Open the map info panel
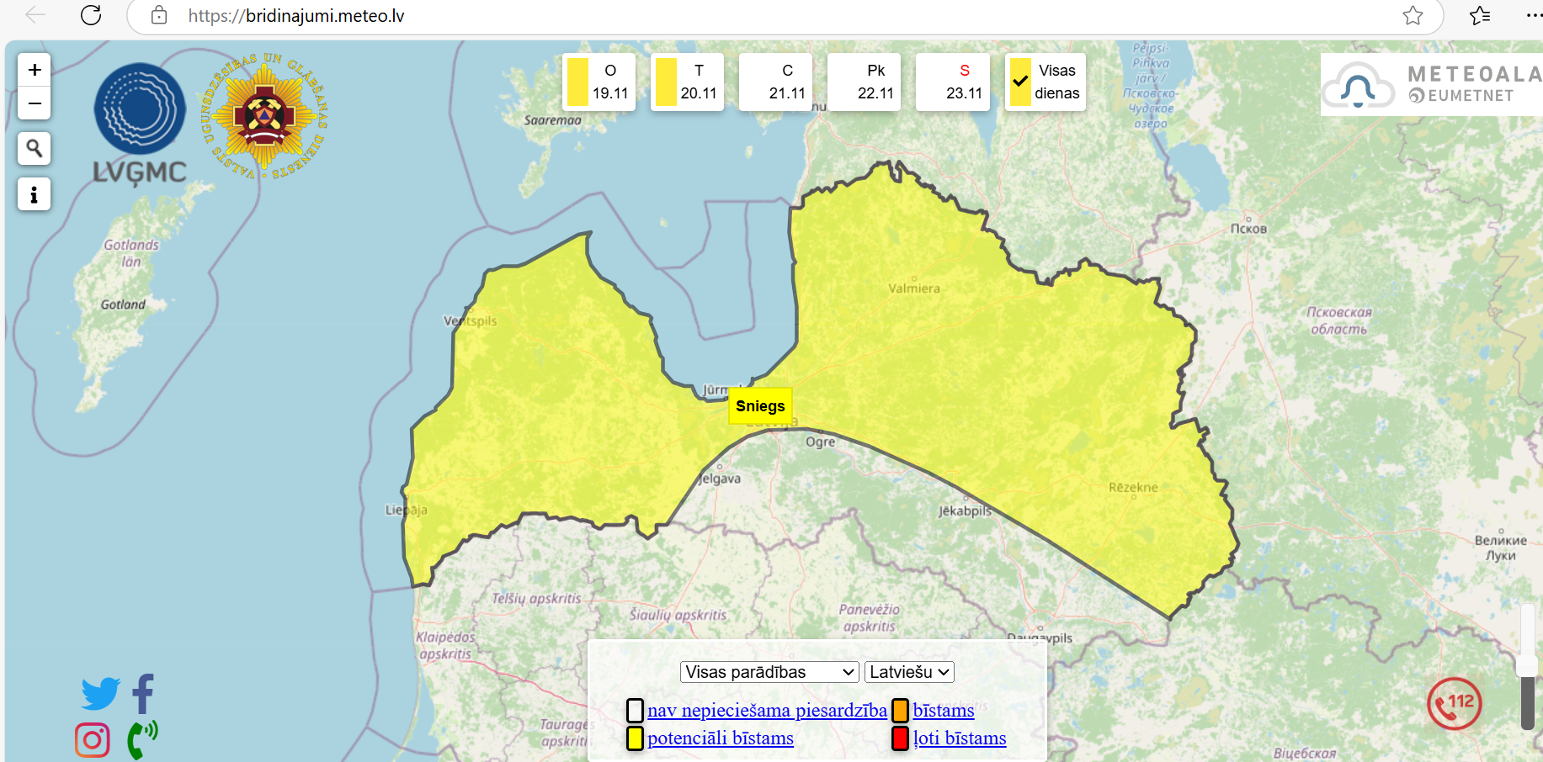 [35, 194]
